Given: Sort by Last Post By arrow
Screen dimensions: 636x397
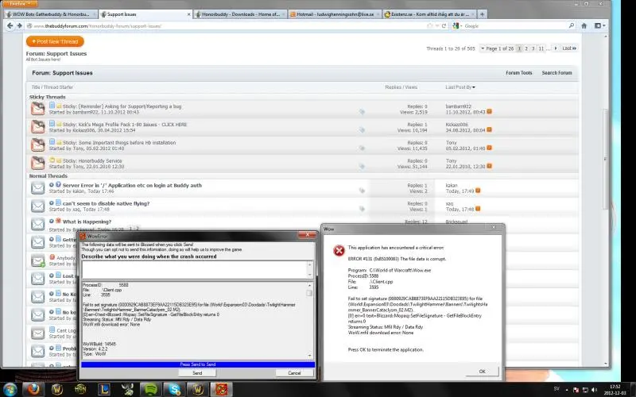Looking at the screenshot, I should coord(474,87).
